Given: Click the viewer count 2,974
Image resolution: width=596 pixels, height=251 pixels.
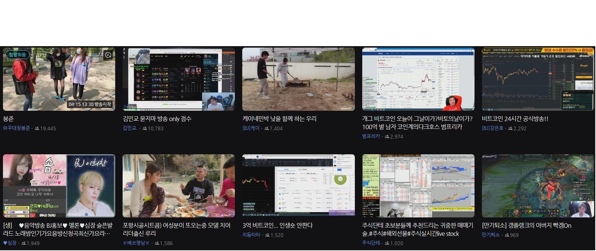Looking at the screenshot, I should pos(397,137).
